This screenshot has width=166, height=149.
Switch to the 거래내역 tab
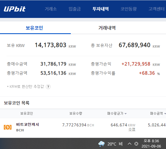(107, 28)
